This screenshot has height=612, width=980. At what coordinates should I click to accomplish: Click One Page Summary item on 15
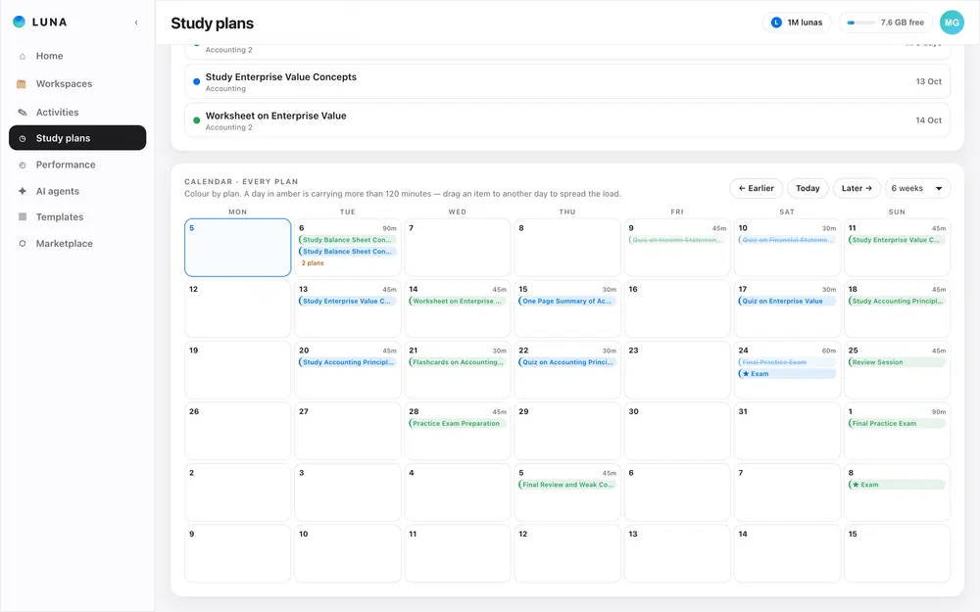tap(567, 301)
